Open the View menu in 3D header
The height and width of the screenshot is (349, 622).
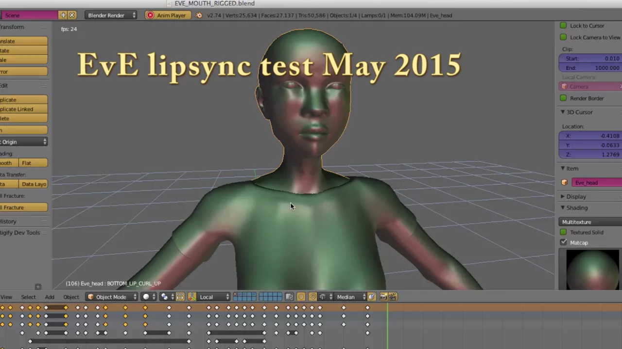tap(6, 297)
